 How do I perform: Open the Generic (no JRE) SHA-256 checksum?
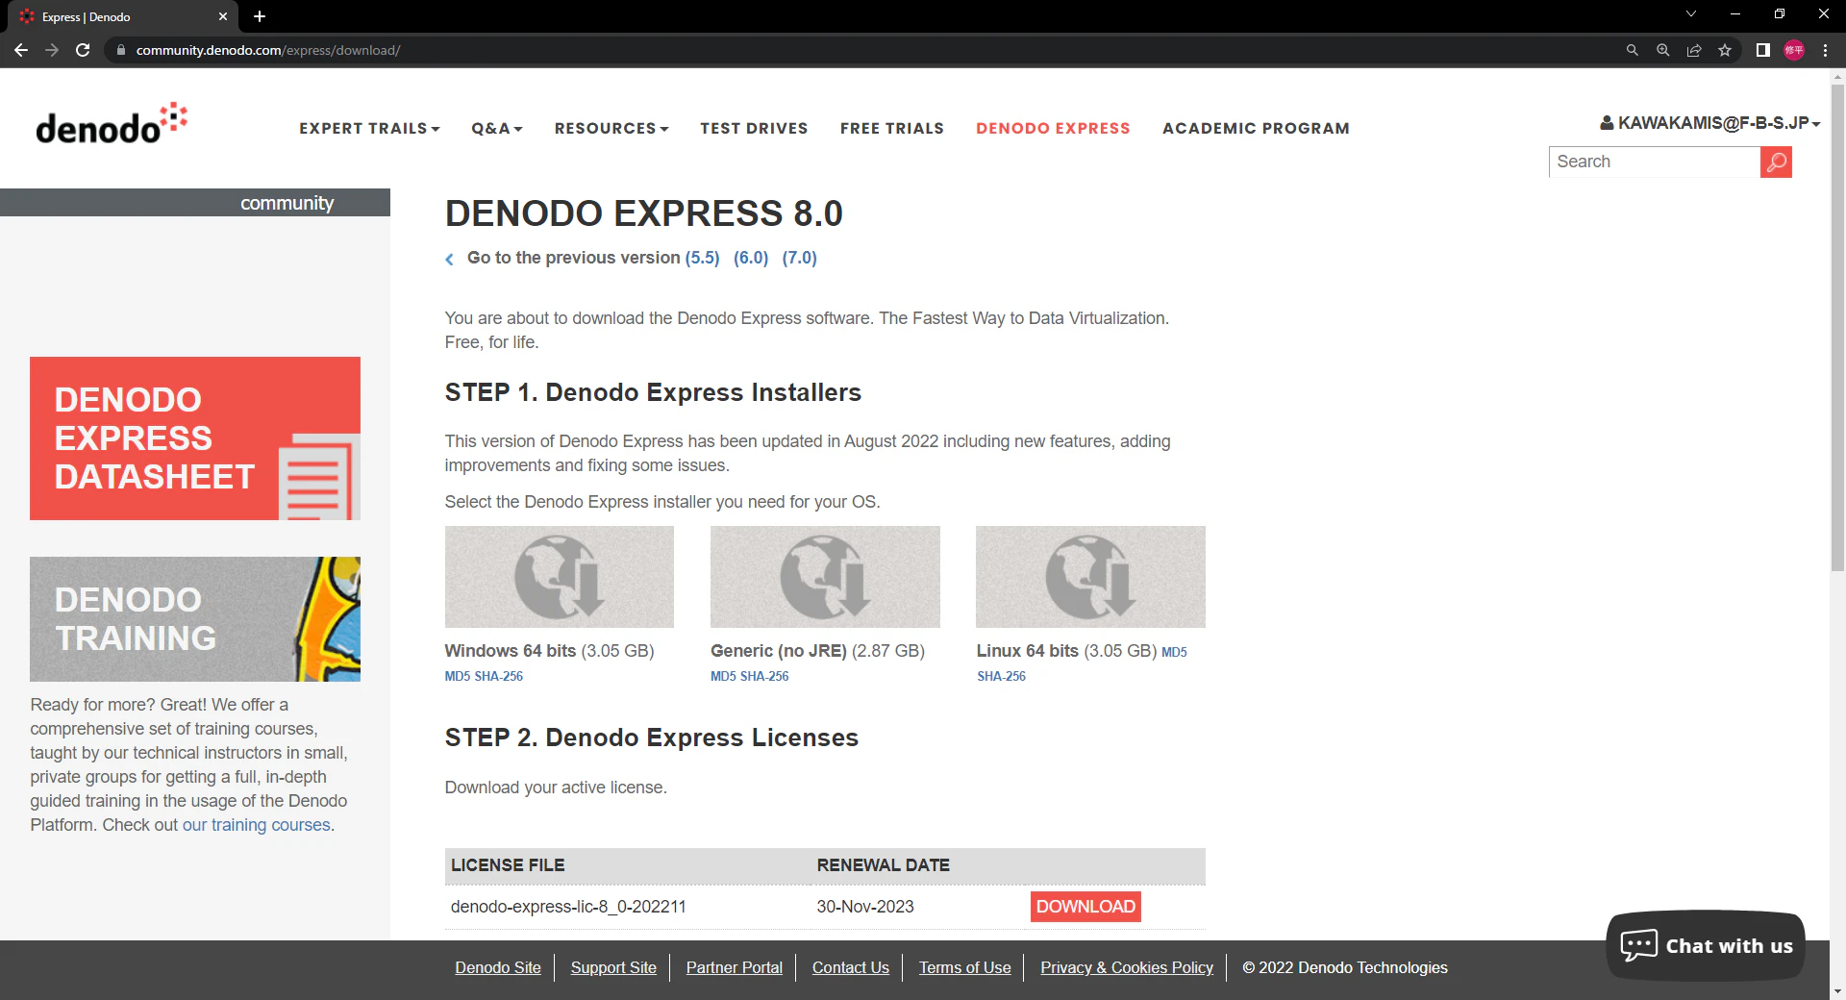(764, 676)
